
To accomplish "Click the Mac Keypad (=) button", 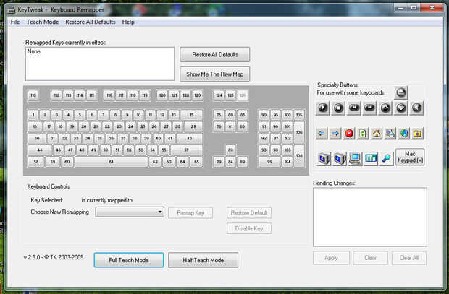I will [410, 157].
